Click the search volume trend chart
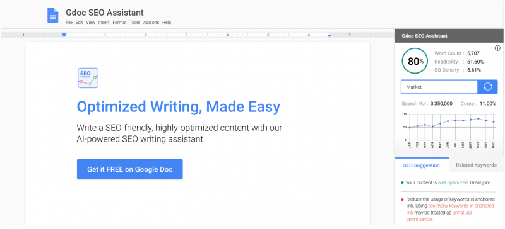Screen dimensions: 505x229 click(449, 131)
